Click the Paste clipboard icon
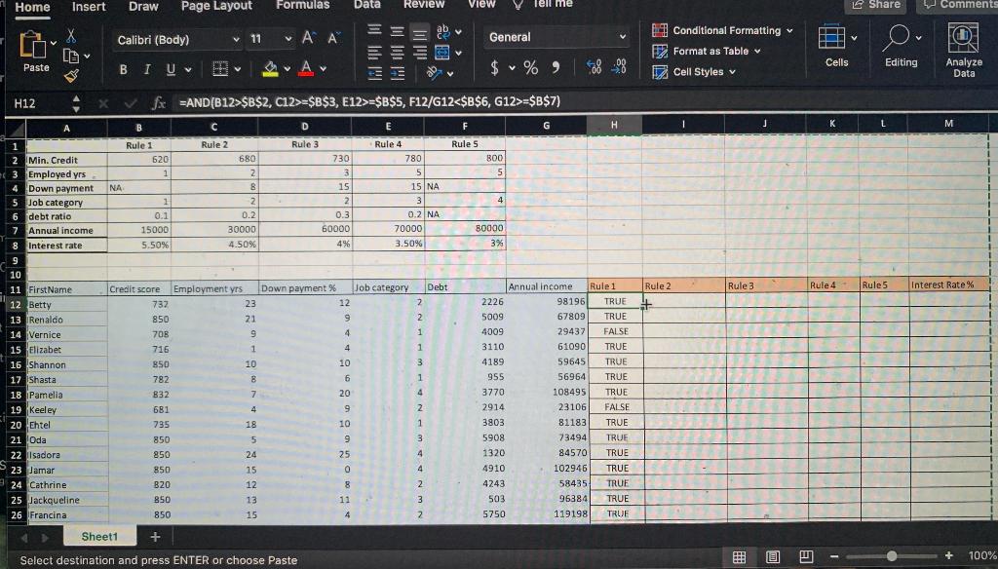 pos(32,45)
